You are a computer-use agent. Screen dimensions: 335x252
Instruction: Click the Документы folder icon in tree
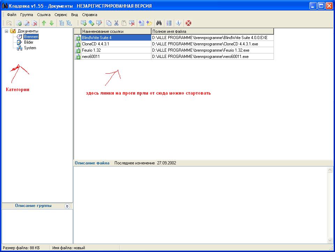[13, 31]
